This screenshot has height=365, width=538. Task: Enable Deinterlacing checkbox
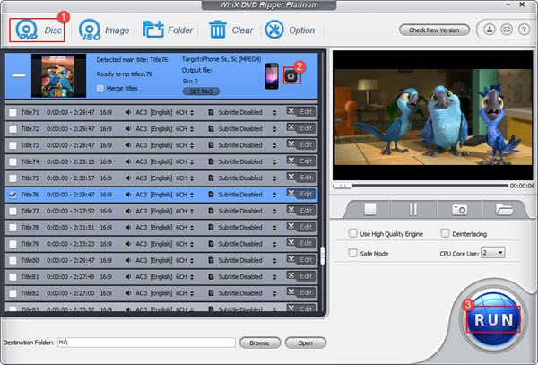445,233
